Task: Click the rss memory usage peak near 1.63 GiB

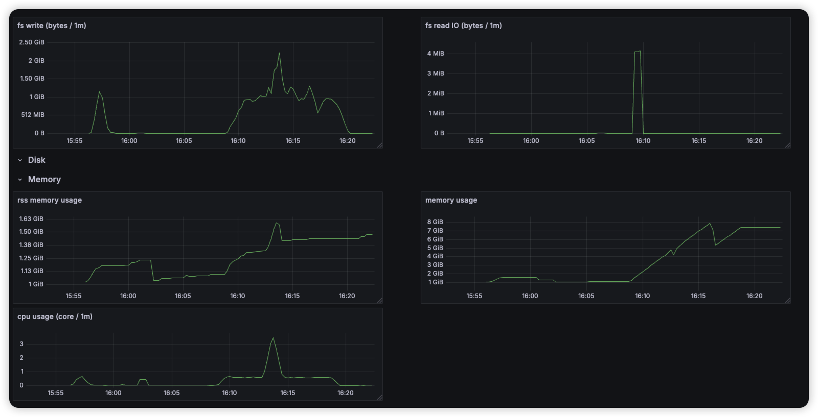Action: [x=276, y=223]
